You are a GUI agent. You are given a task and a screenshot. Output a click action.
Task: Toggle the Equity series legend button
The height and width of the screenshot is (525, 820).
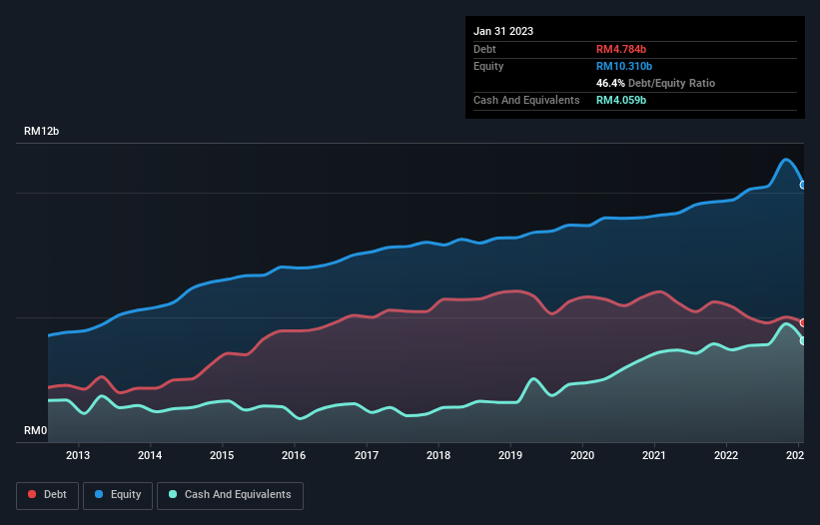[x=118, y=495]
